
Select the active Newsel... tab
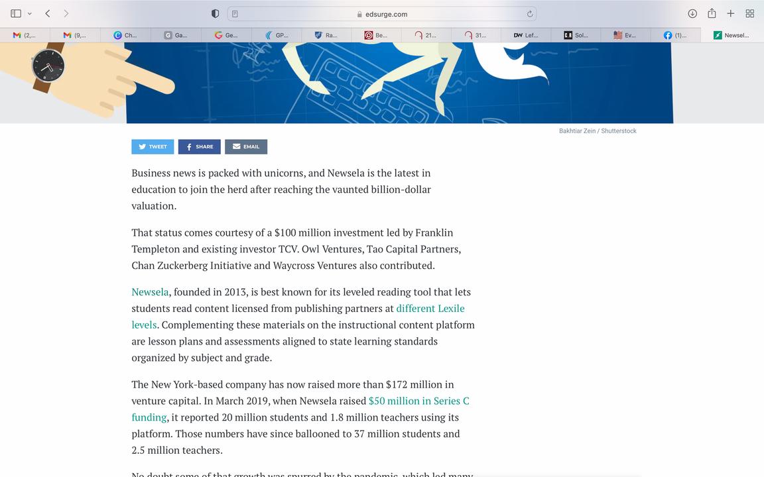pyautogui.click(x=732, y=35)
